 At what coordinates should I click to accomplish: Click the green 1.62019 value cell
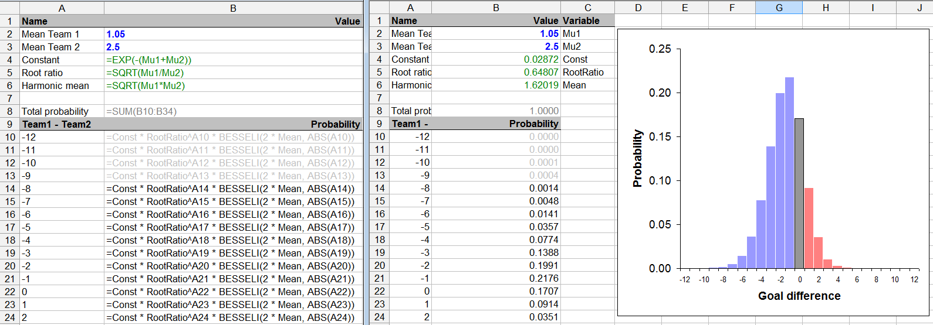pyautogui.click(x=496, y=85)
